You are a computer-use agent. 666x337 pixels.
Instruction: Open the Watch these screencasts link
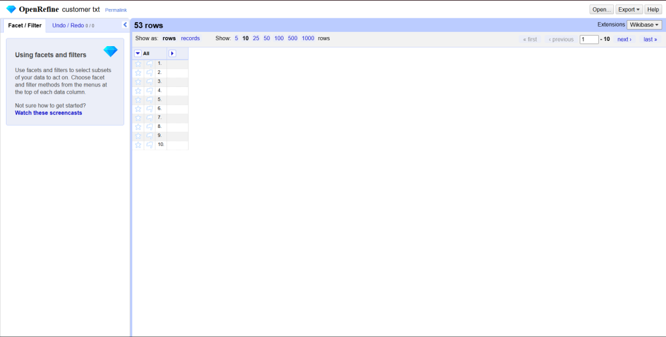(48, 113)
